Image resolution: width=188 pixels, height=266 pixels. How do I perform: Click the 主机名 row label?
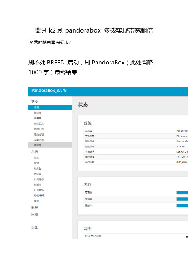[x=88, y=131]
